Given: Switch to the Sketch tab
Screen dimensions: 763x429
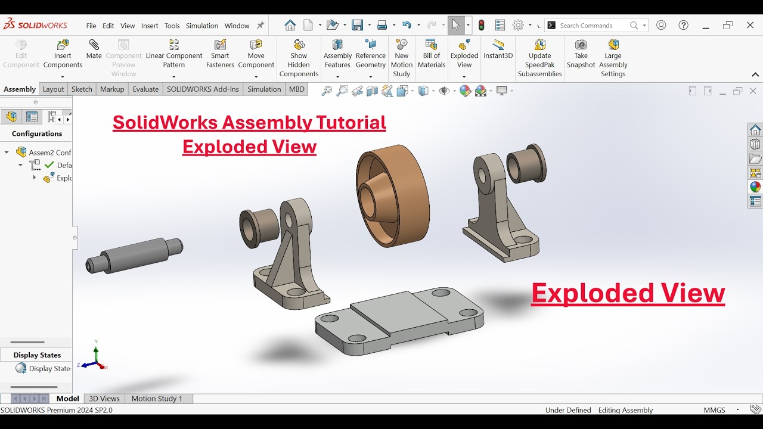Looking at the screenshot, I should click(x=82, y=89).
